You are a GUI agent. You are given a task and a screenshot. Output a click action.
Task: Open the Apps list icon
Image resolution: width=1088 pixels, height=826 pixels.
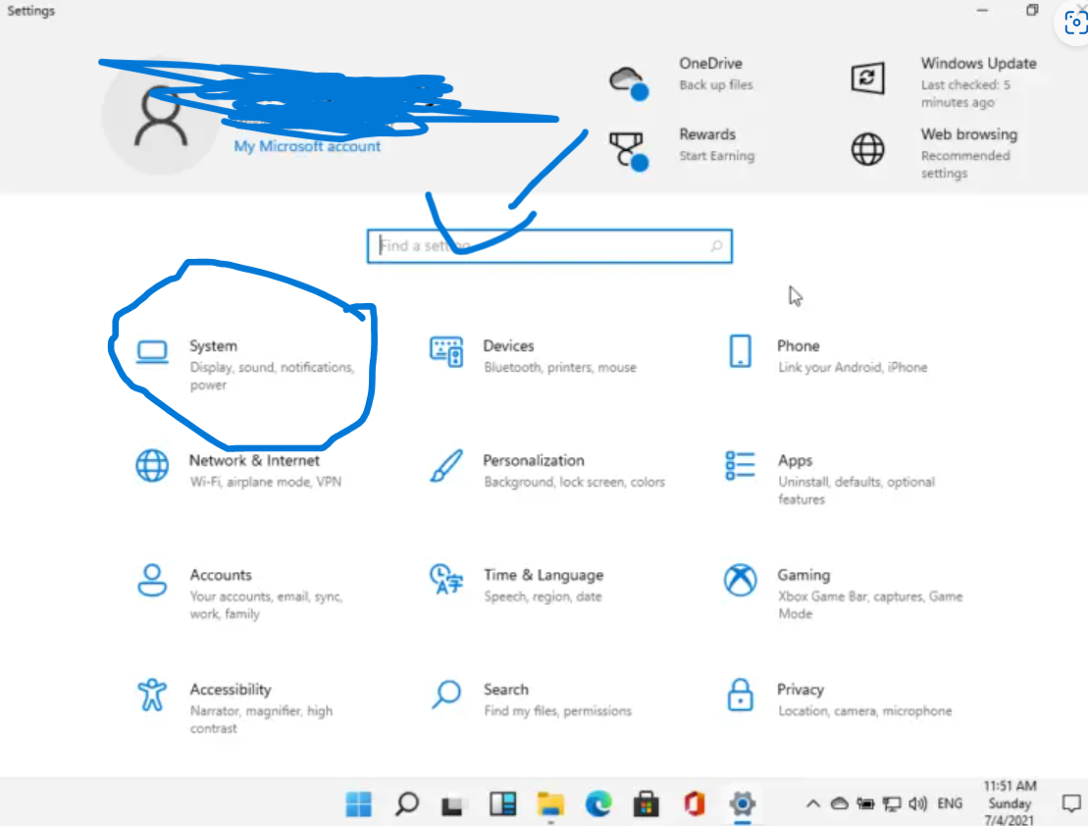(741, 466)
